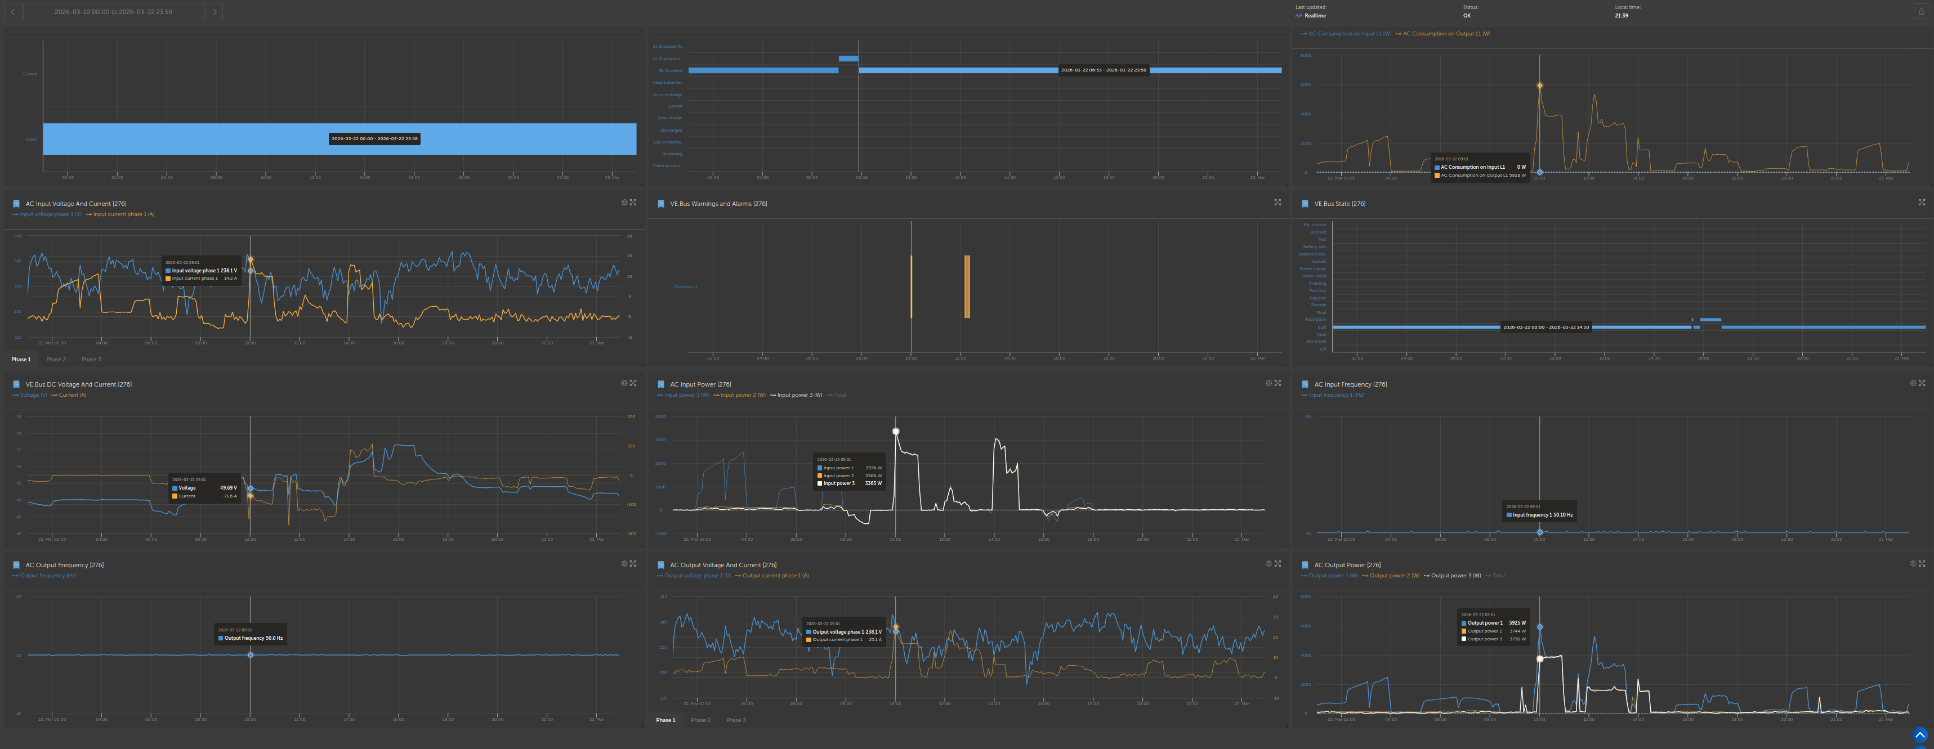Open settings gear on AC Output Power widget
The width and height of the screenshot is (1934, 749).
click(1913, 564)
